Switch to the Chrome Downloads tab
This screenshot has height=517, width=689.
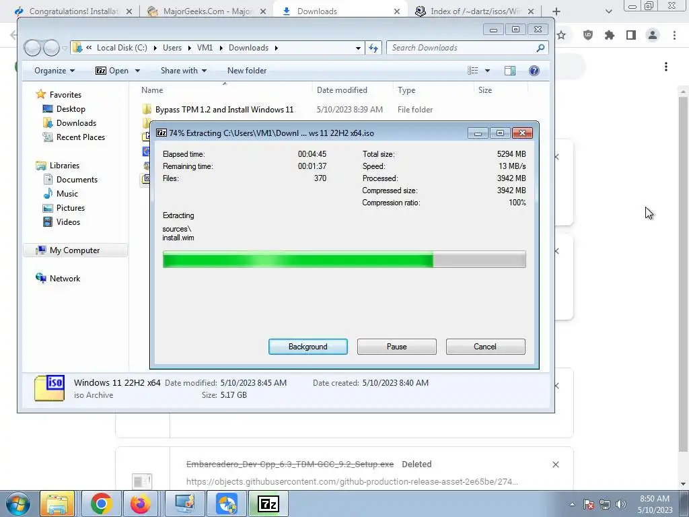(x=340, y=11)
